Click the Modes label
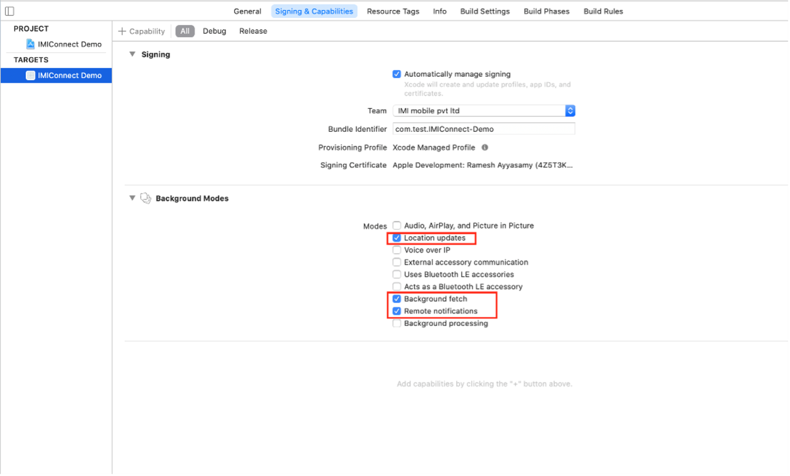The image size is (790, 476). (375, 226)
